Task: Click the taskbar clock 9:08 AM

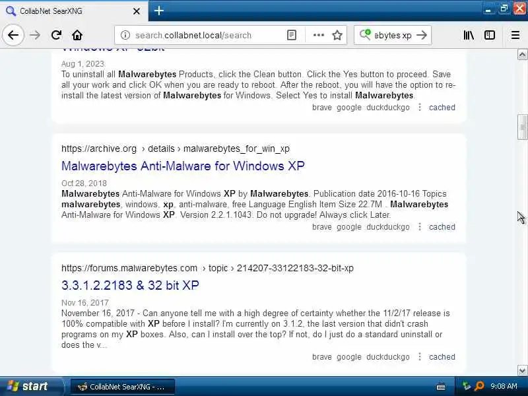Action: click(504, 386)
